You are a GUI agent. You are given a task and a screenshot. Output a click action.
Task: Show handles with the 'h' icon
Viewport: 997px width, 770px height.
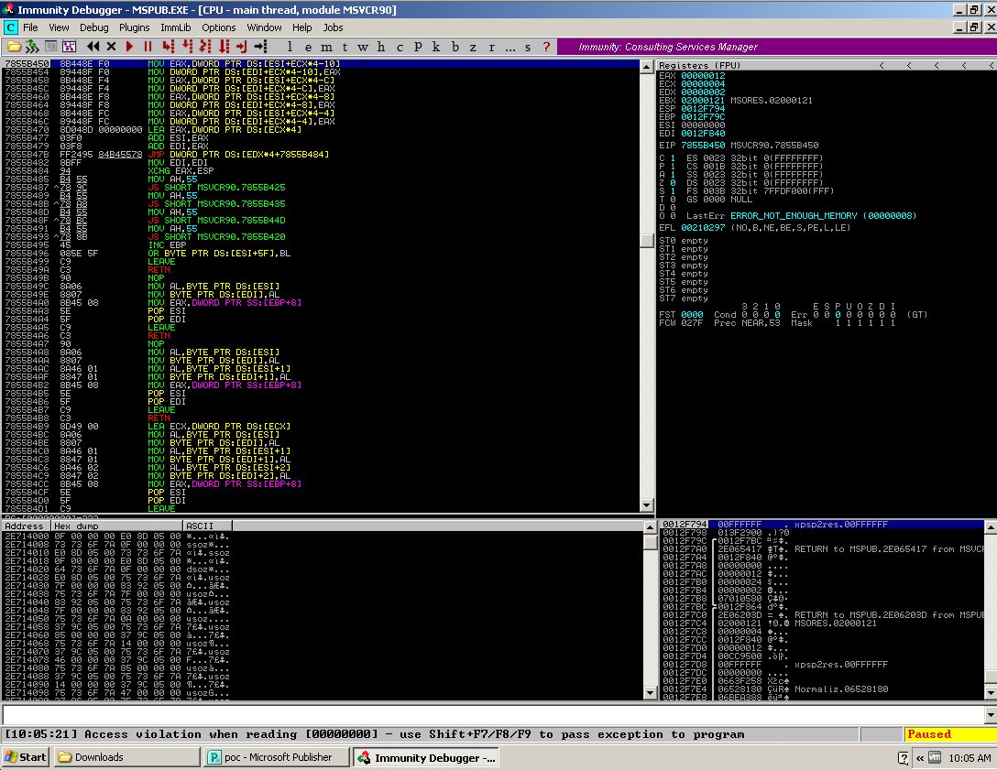click(x=381, y=47)
